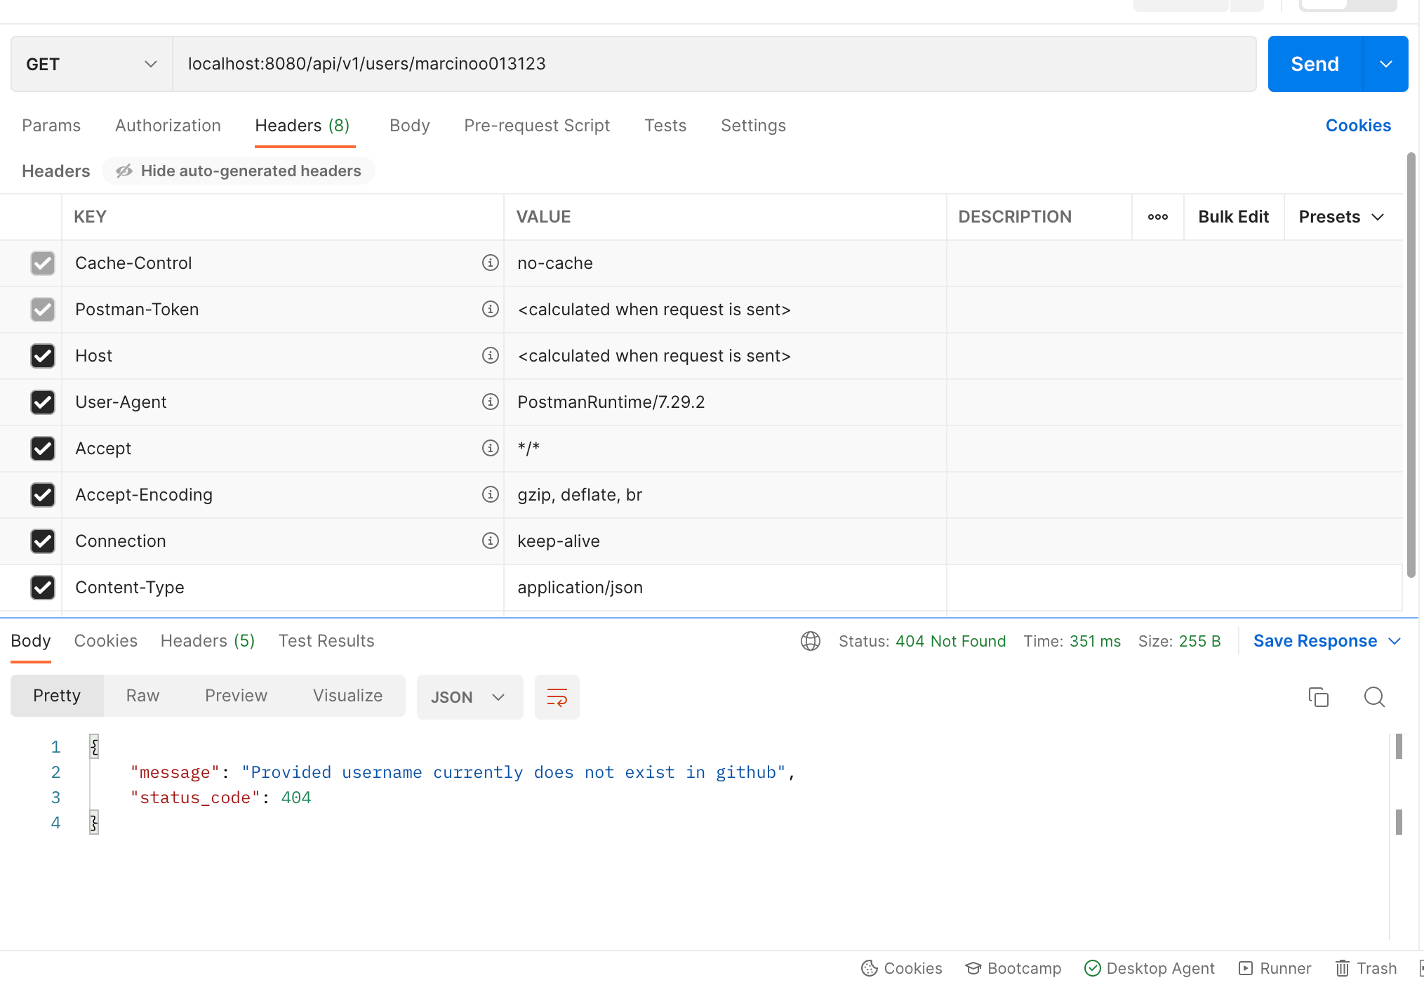This screenshot has height=985, width=1424.
Task: Toggle wrapping of the response body
Action: coord(557,696)
